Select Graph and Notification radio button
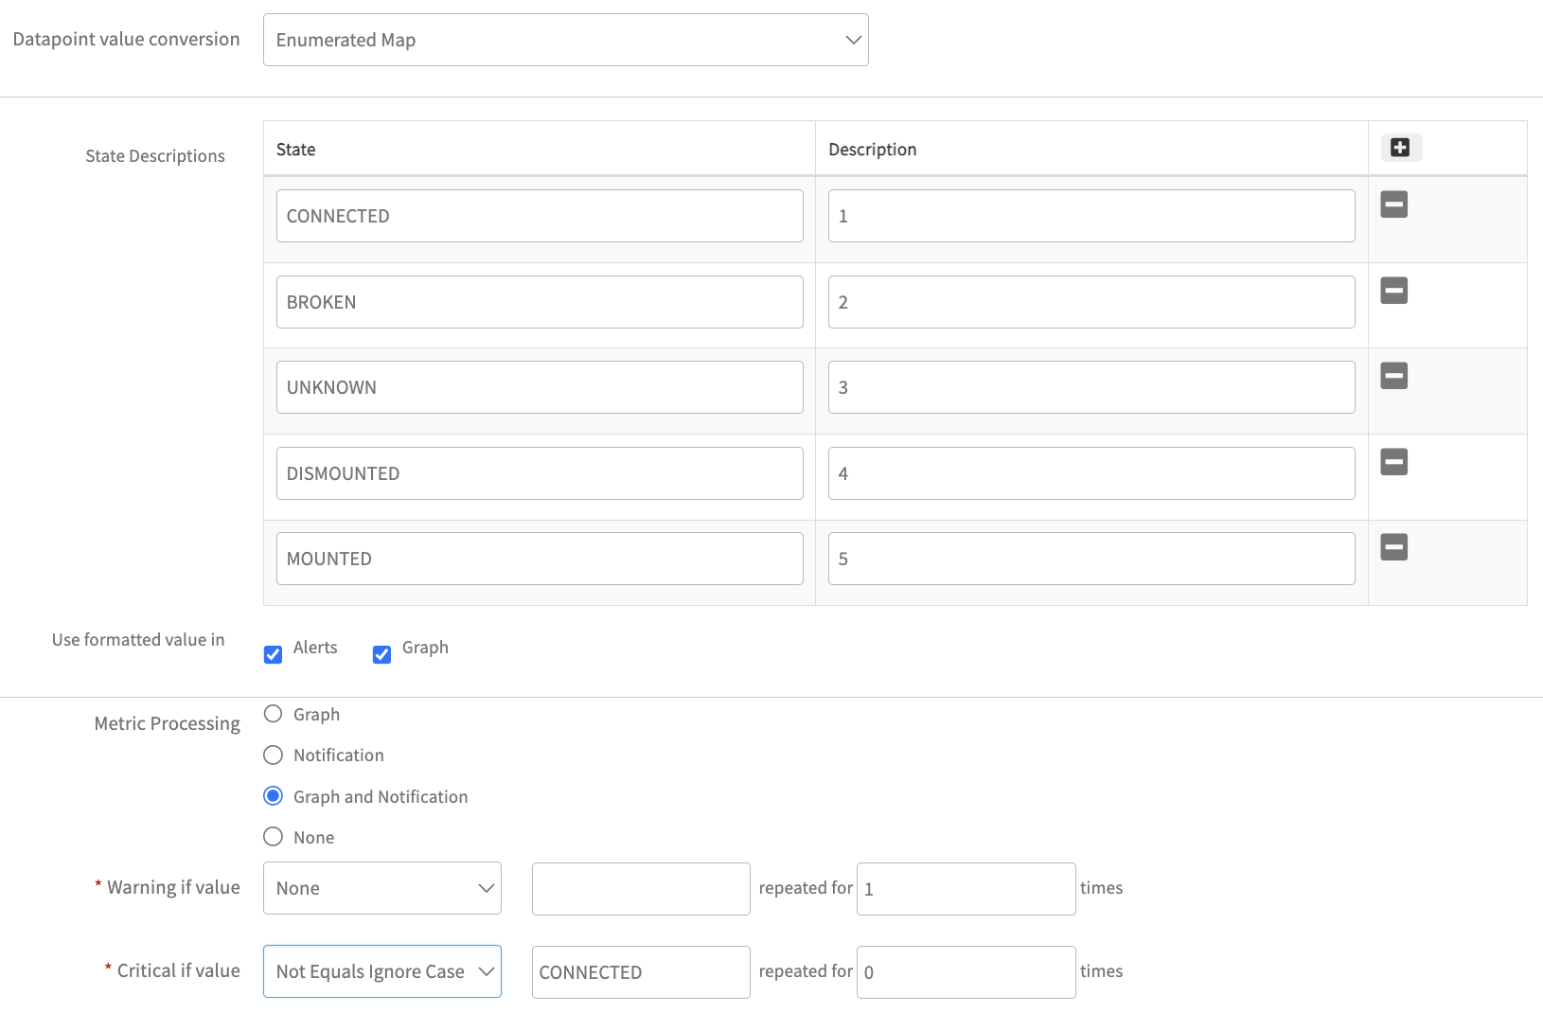 [274, 796]
